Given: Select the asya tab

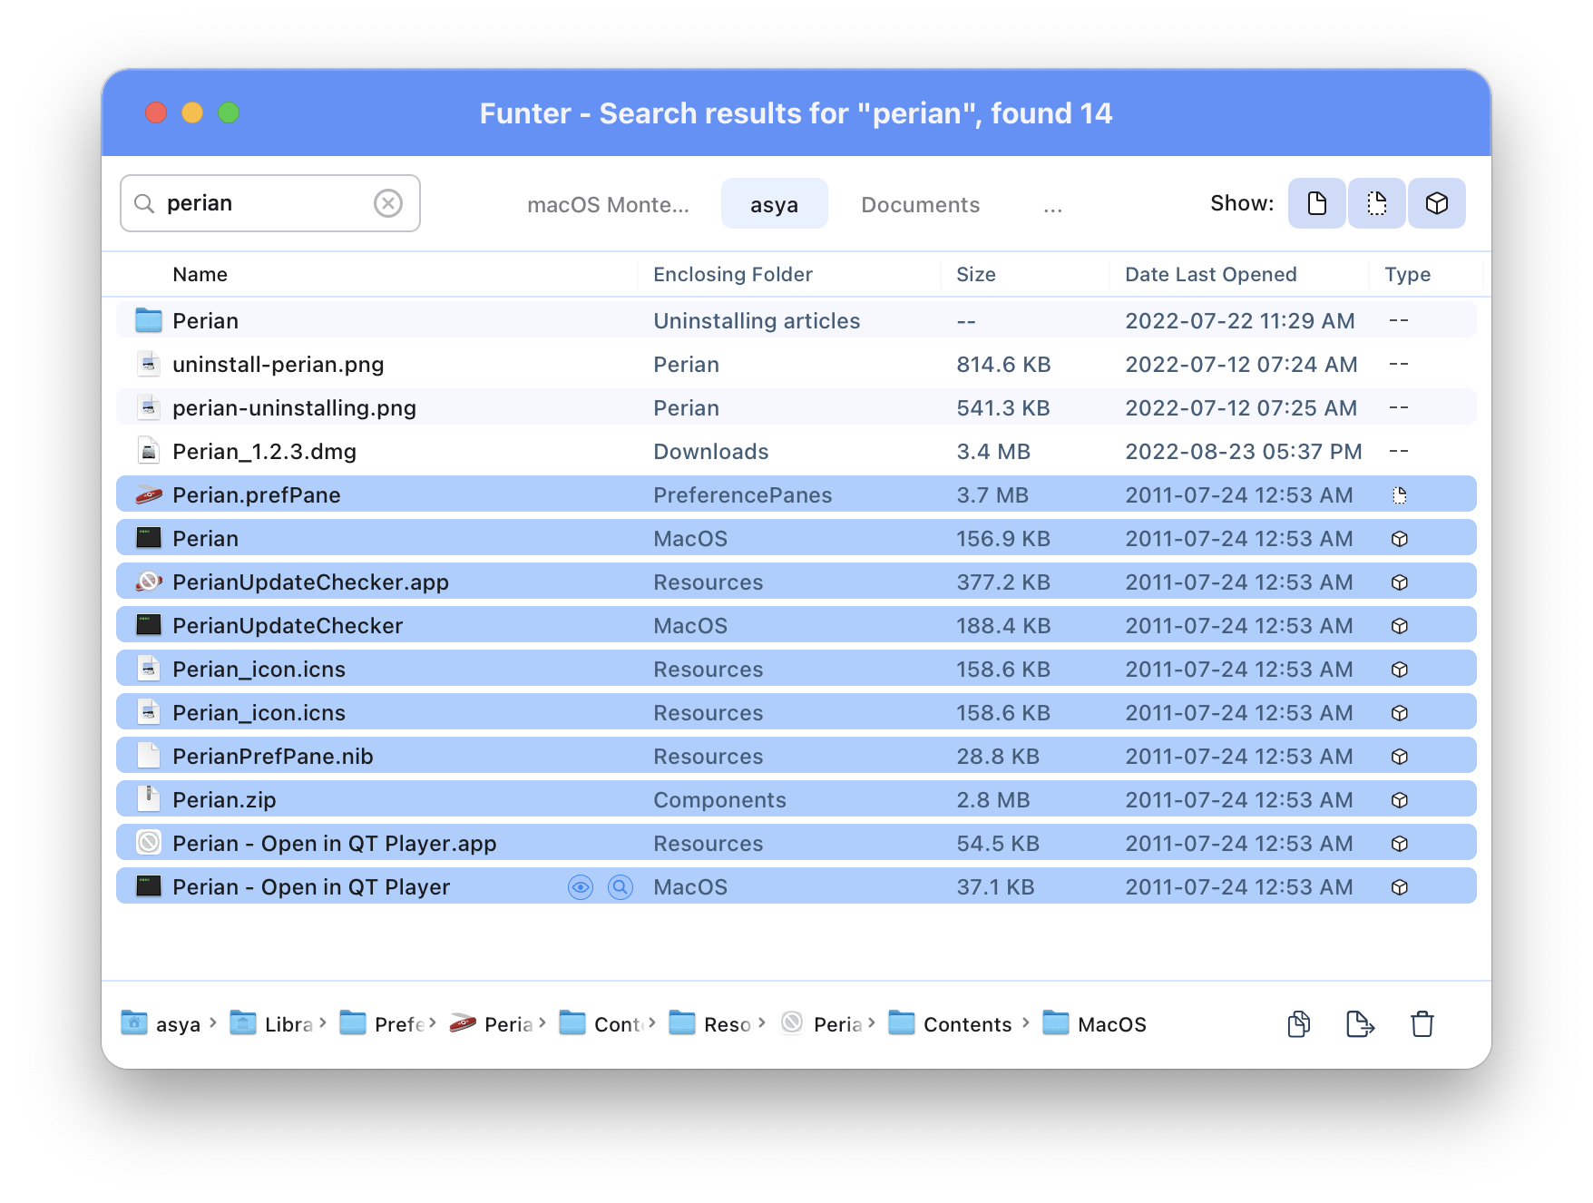Looking at the screenshot, I should tap(774, 204).
